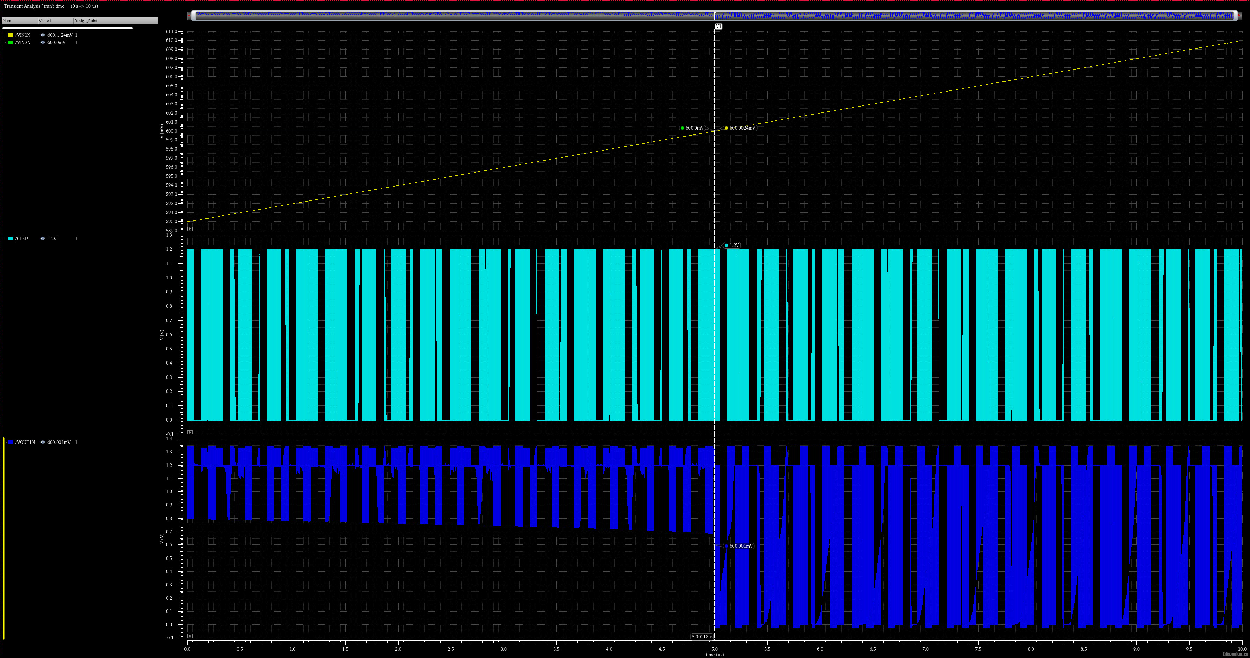Expand the top strip's corner arrow button
Image resolution: width=1250 pixels, height=658 pixels.
point(190,228)
